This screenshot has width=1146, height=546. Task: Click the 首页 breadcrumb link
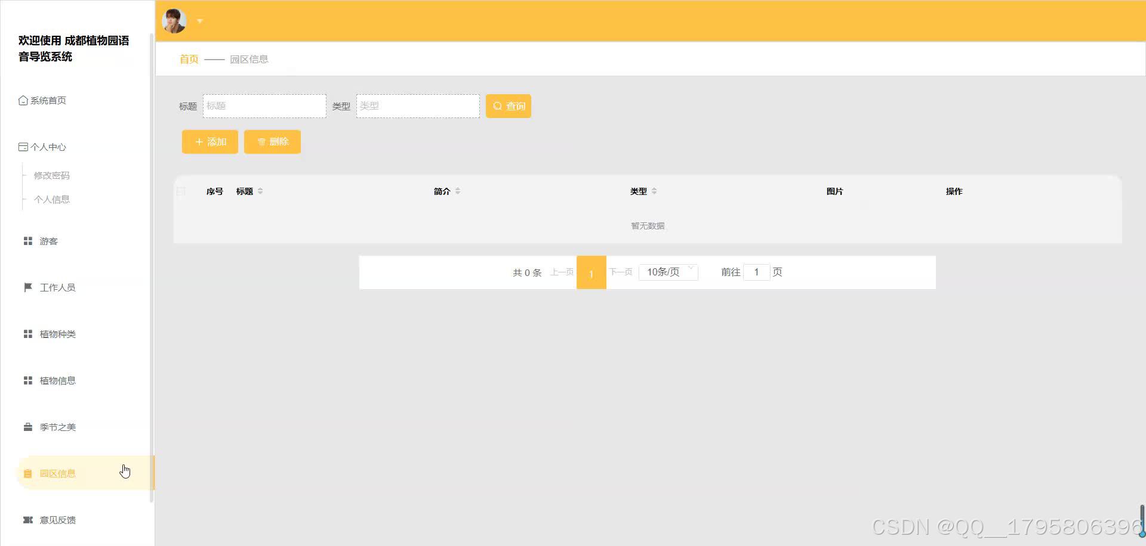(189, 59)
